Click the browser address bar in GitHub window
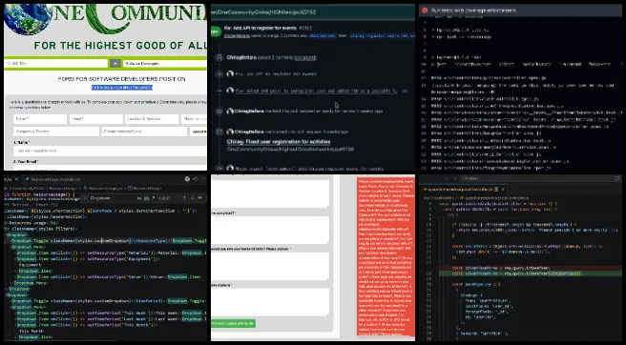Image resolution: width=626 pixels, height=345 pixels. click(313, 12)
